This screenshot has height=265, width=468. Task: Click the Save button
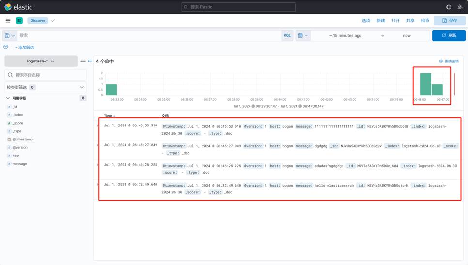click(450, 21)
